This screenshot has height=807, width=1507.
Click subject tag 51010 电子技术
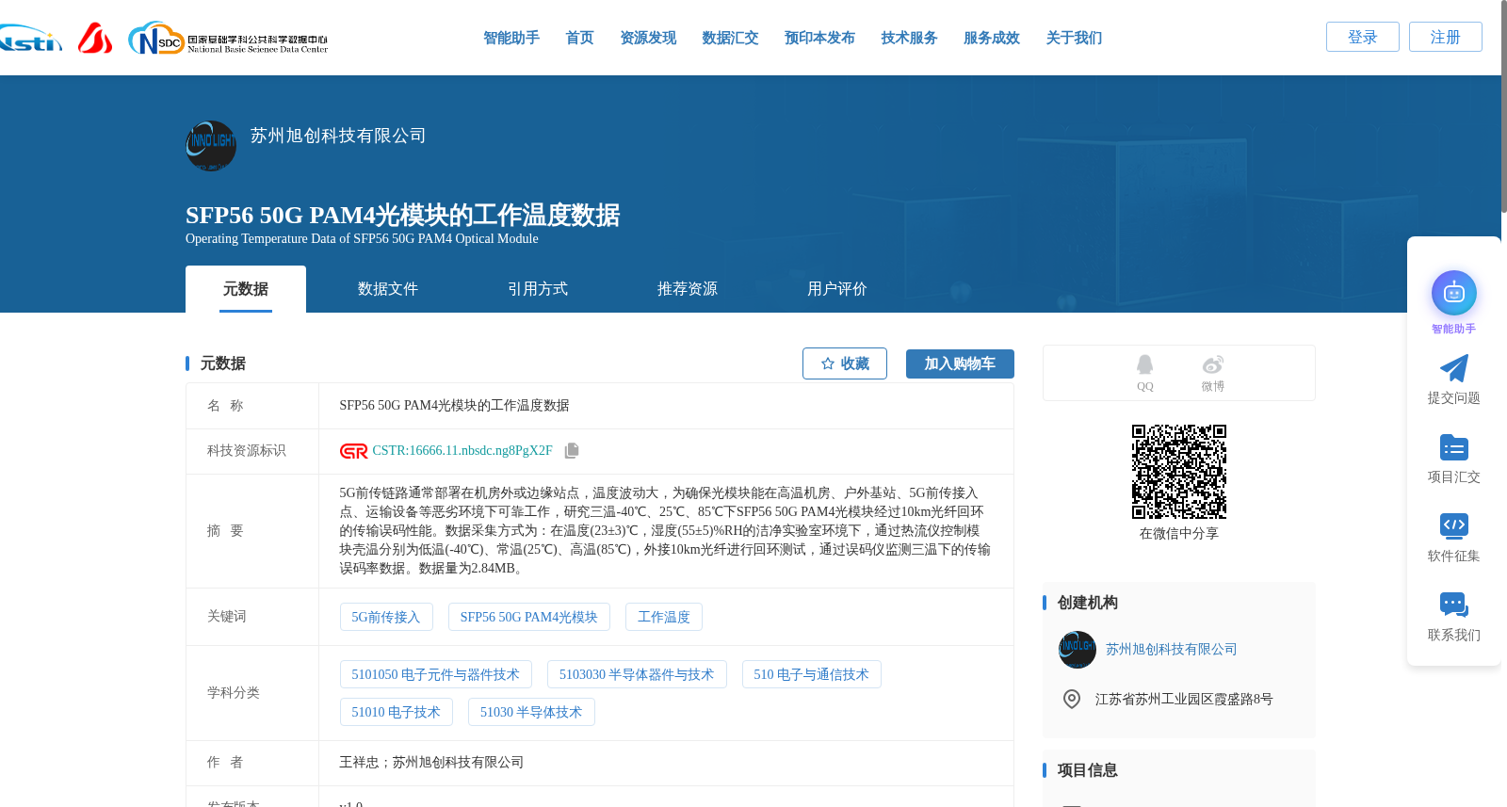coord(397,712)
